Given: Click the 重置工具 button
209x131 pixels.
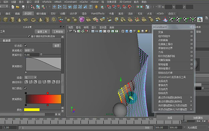Looking at the screenshot, I should (42, 32).
